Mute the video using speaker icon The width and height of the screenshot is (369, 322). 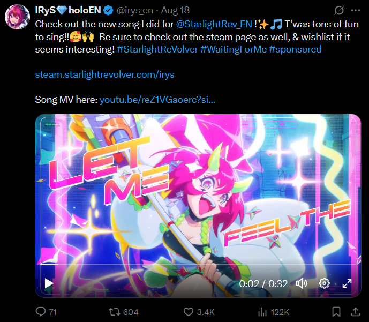coord(302,283)
